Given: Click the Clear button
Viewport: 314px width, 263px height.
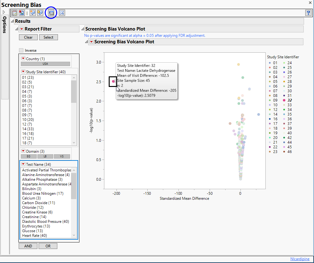Looking at the screenshot, I should click(28, 37).
